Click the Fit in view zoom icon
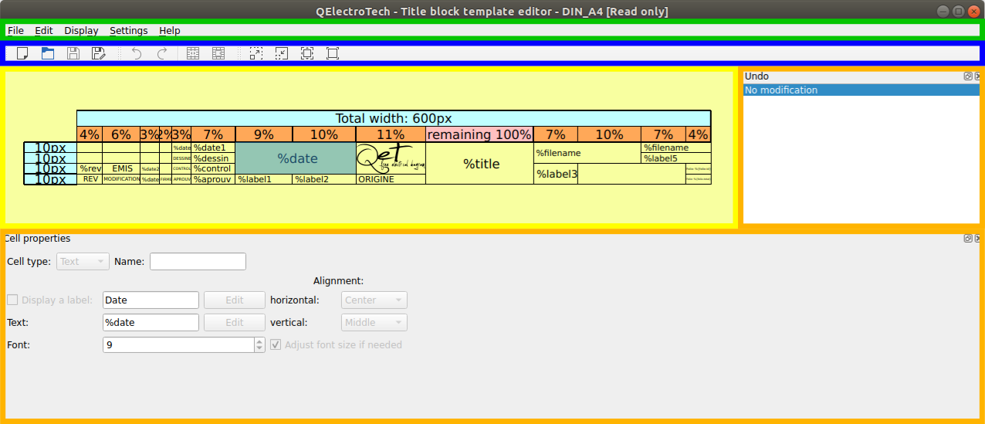This screenshot has width=985, height=424. [x=307, y=53]
